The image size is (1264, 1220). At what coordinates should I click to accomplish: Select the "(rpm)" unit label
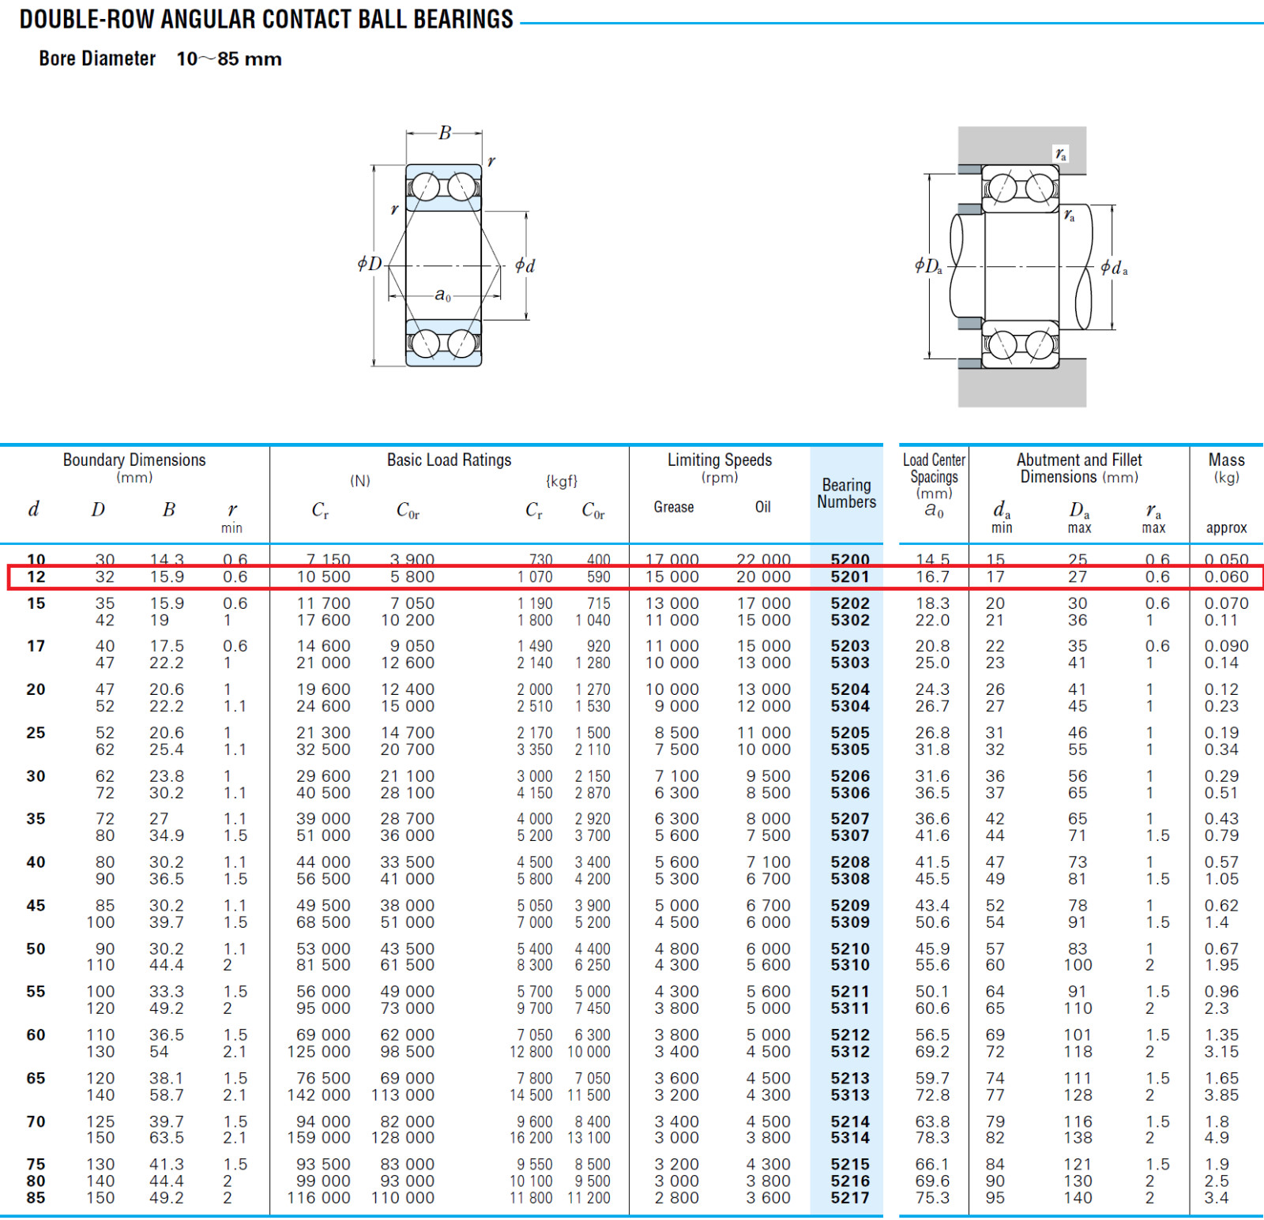click(720, 478)
